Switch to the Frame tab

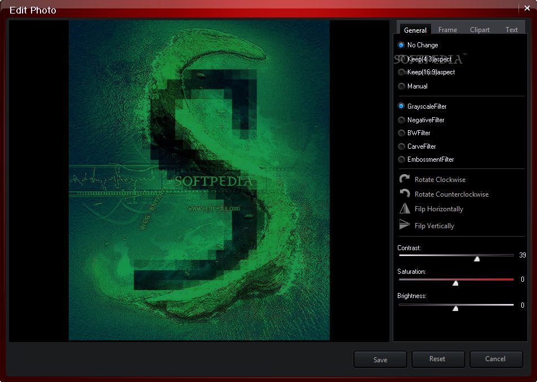pos(447,30)
